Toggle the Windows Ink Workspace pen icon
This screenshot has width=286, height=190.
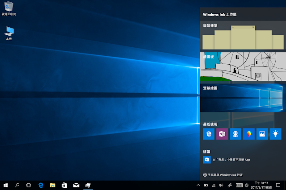coord(230,185)
